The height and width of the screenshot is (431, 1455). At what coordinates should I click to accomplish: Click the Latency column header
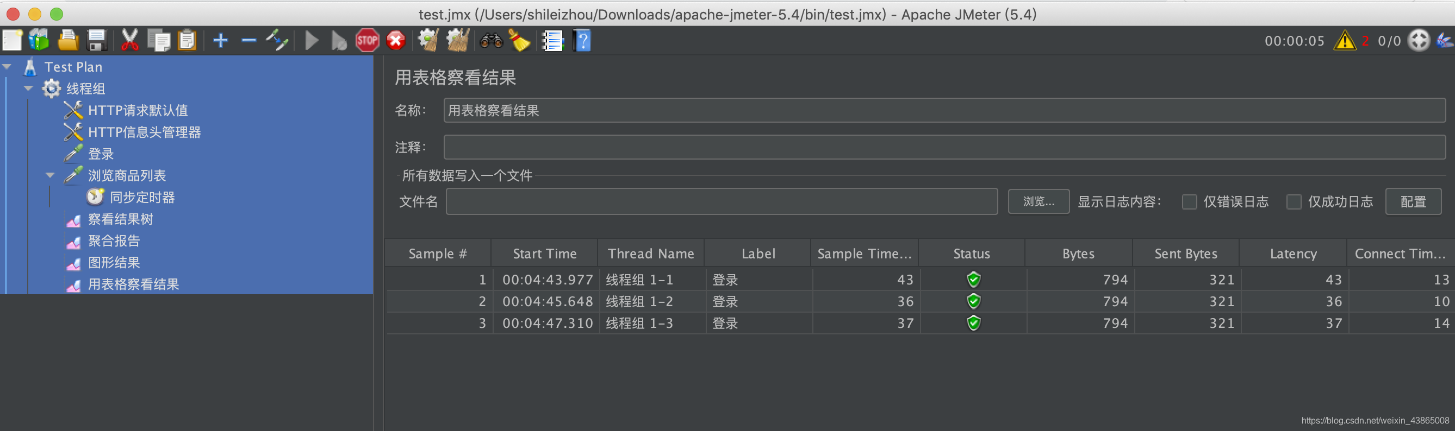pyautogui.click(x=1293, y=254)
